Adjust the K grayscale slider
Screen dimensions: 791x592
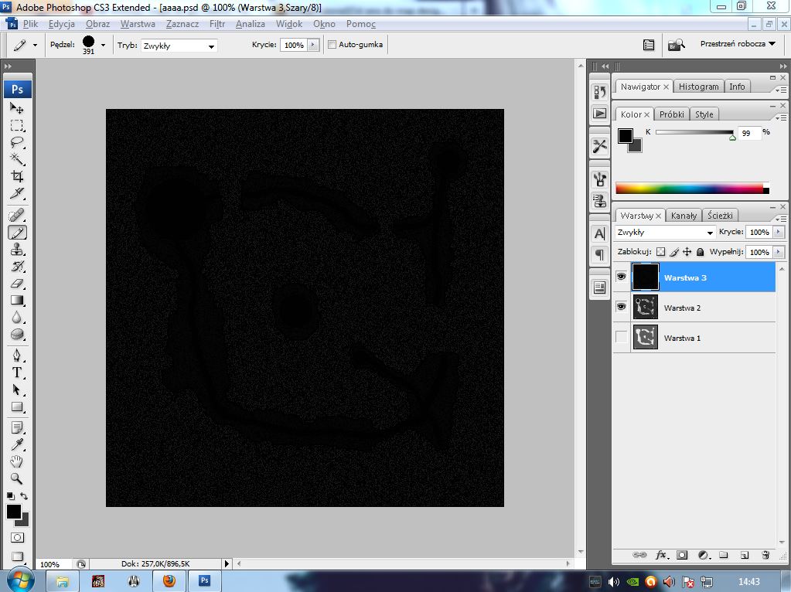pos(732,136)
